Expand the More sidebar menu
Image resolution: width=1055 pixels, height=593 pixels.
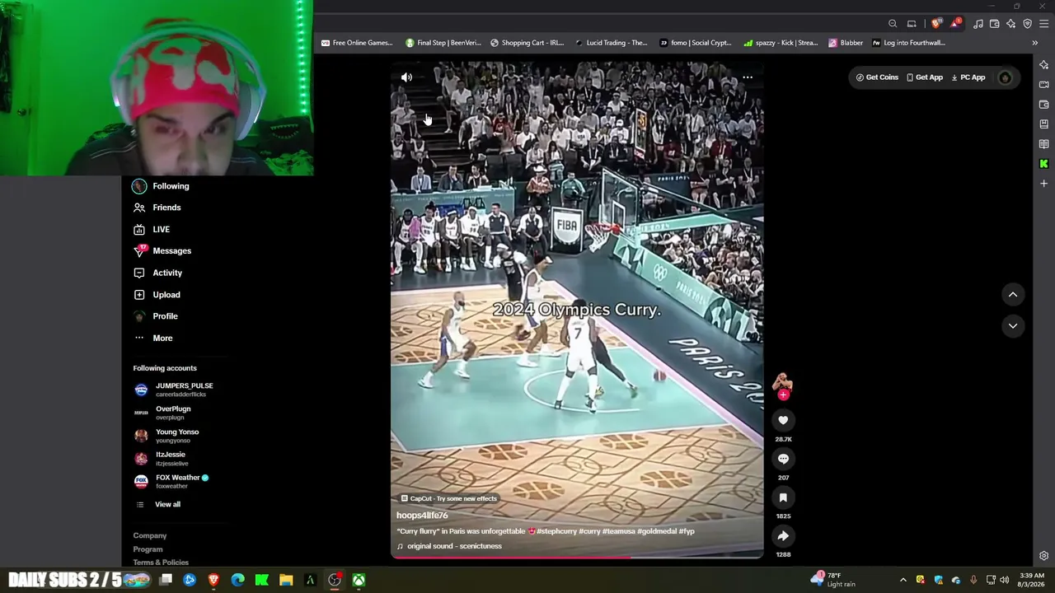click(152, 339)
